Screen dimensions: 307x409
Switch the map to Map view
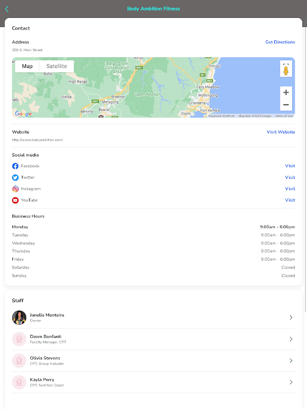coord(27,66)
